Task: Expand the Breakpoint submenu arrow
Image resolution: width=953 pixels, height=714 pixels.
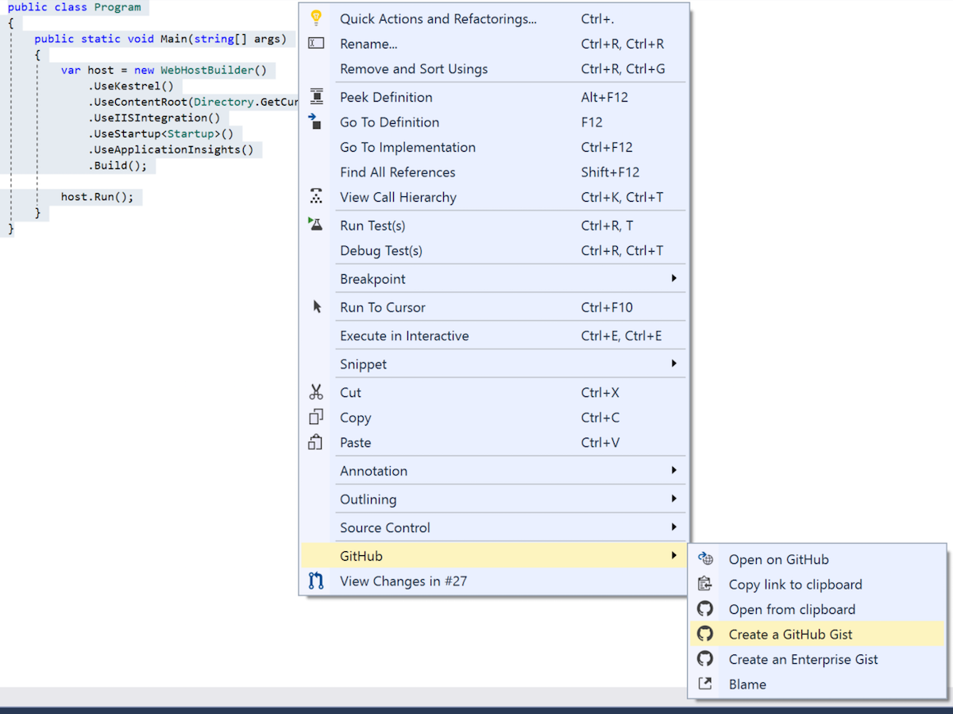Action: point(673,278)
